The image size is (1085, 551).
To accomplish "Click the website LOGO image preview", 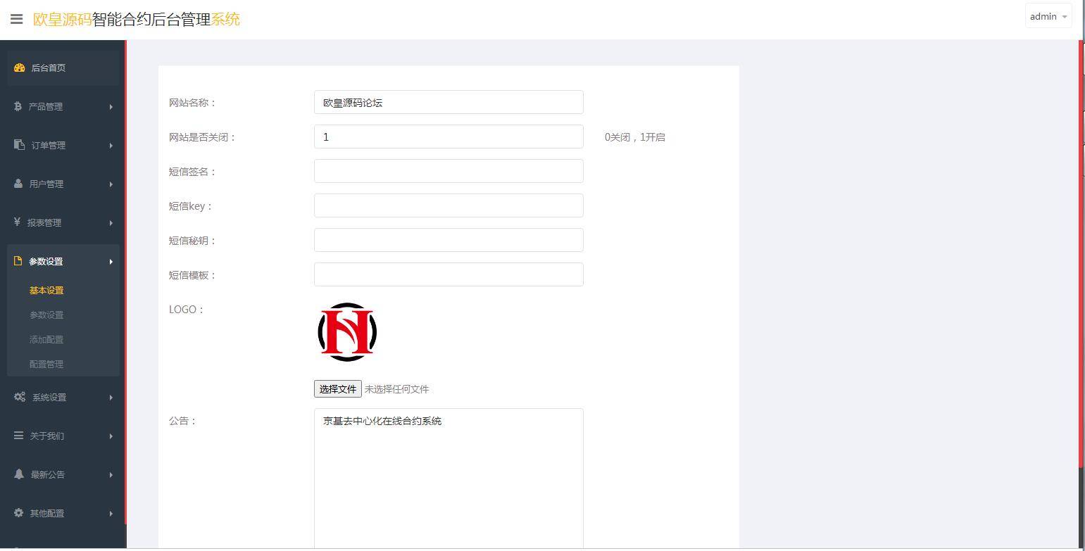I will [346, 331].
